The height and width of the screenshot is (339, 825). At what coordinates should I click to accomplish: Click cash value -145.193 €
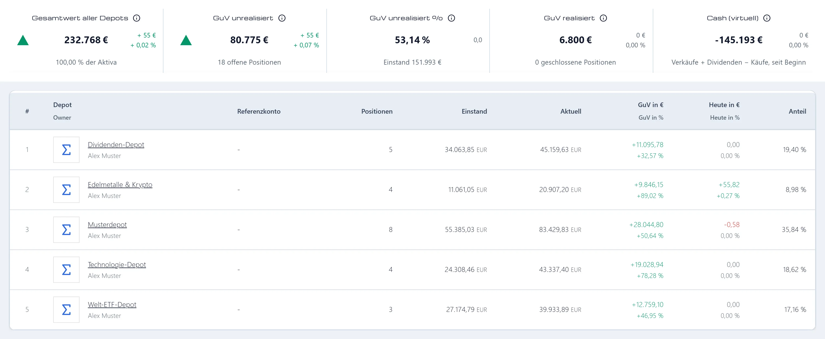tap(739, 40)
